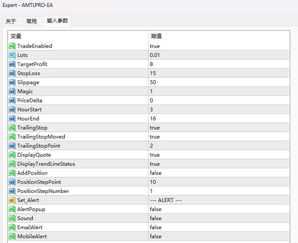
Task: Click the MobileAlert boolean icon
Action: (12, 237)
